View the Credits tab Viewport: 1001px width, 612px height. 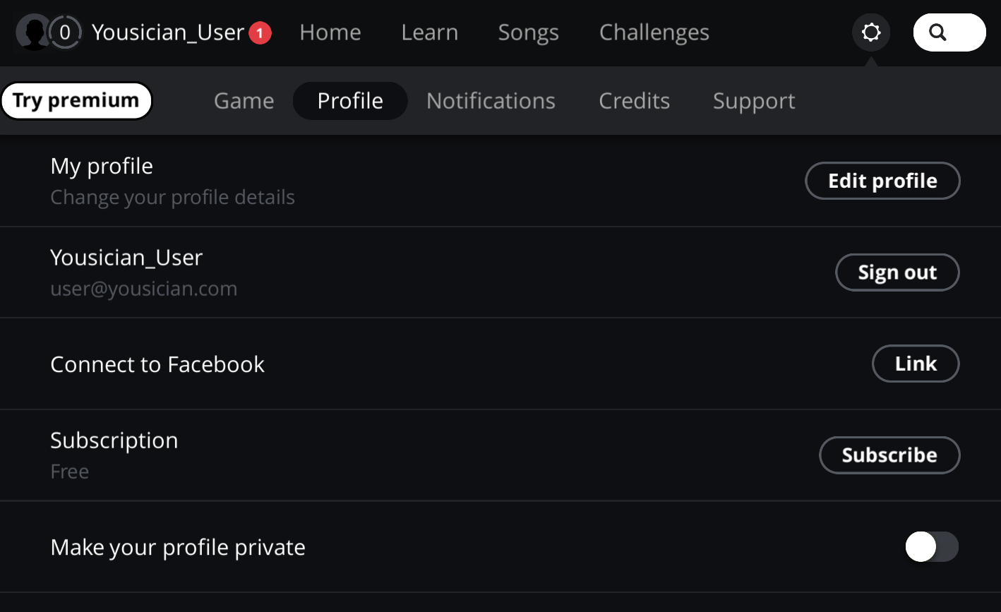coord(634,101)
